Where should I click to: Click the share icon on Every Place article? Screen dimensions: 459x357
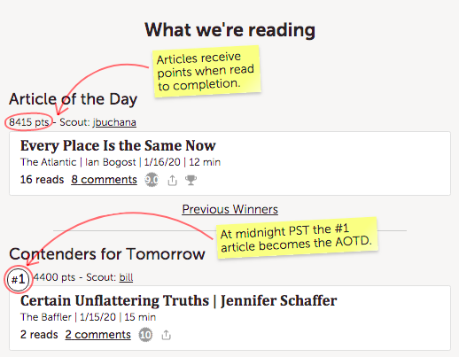point(173,180)
